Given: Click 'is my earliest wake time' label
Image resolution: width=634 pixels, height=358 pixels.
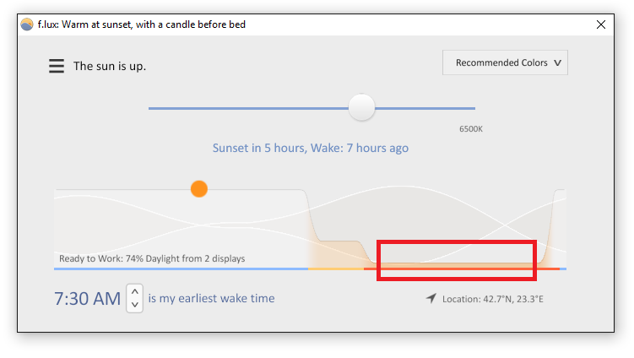Looking at the screenshot, I should 211,299.
